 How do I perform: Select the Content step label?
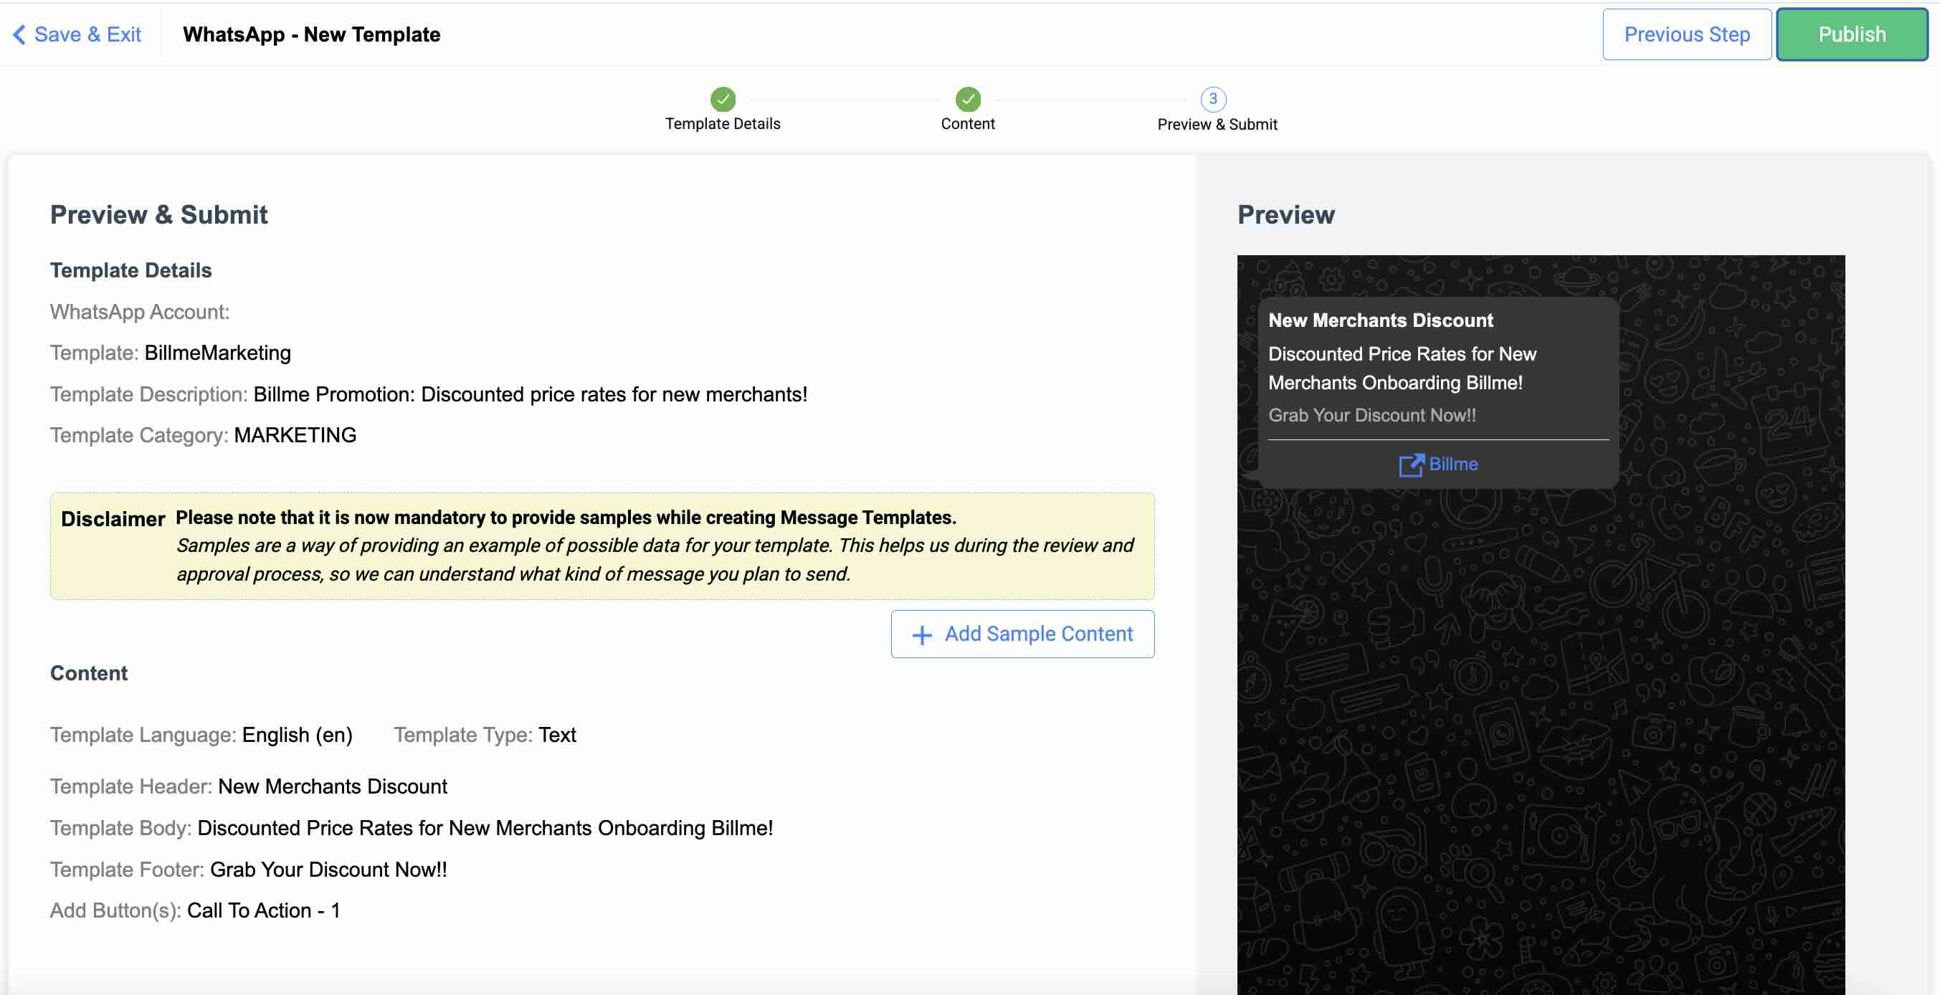(967, 123)
